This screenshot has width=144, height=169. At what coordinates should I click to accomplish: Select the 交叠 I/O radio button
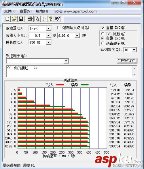[x=103, y=38]
